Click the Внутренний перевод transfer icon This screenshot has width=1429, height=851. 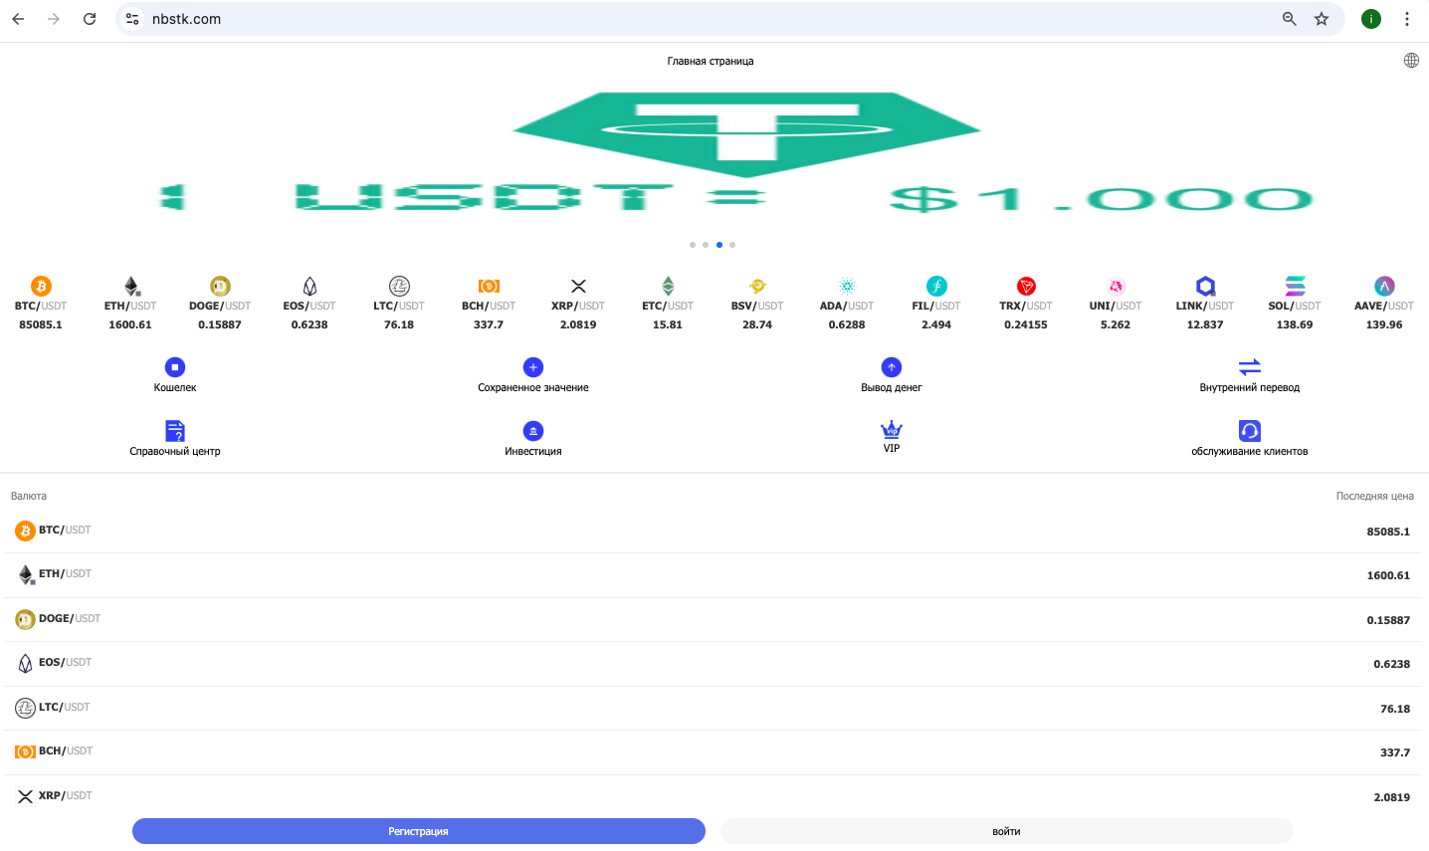1250,367
